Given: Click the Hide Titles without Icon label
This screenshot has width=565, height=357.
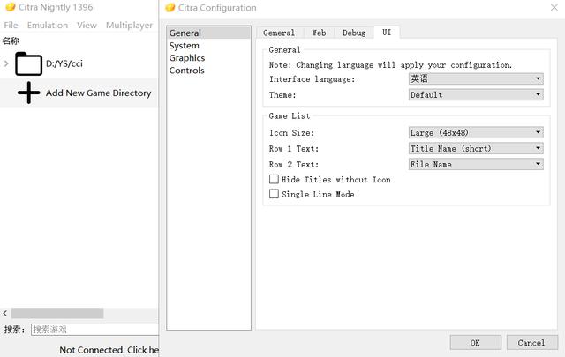Looking at the screenshot, I should point(335,180).
